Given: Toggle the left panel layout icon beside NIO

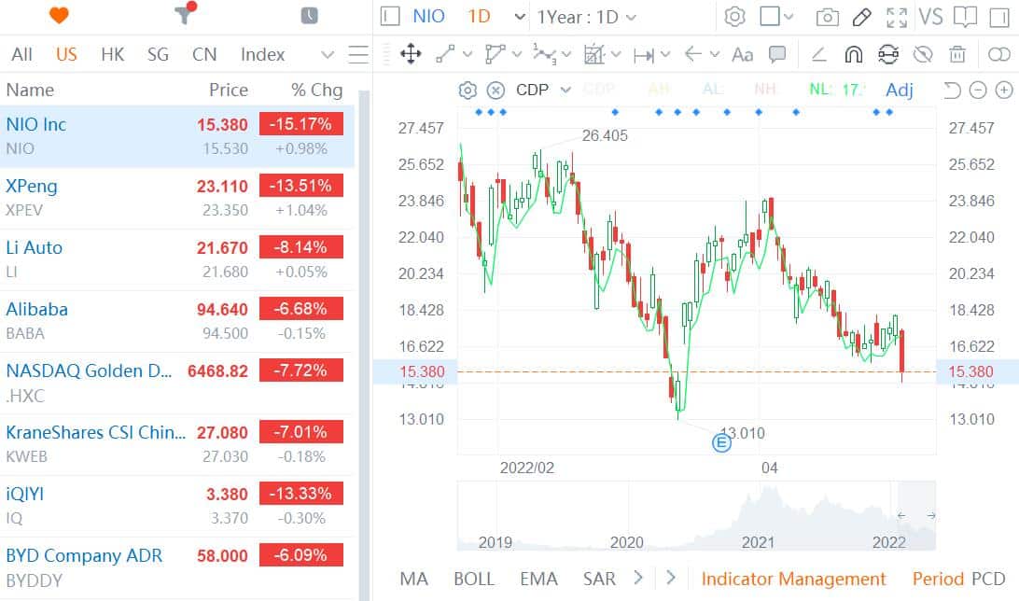Looking at the screenshot, I should pos(391,17).
